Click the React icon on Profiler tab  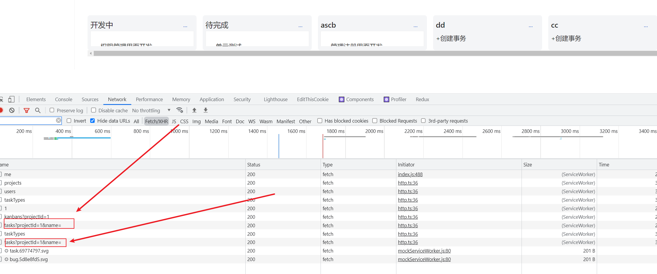coord(386,99)
